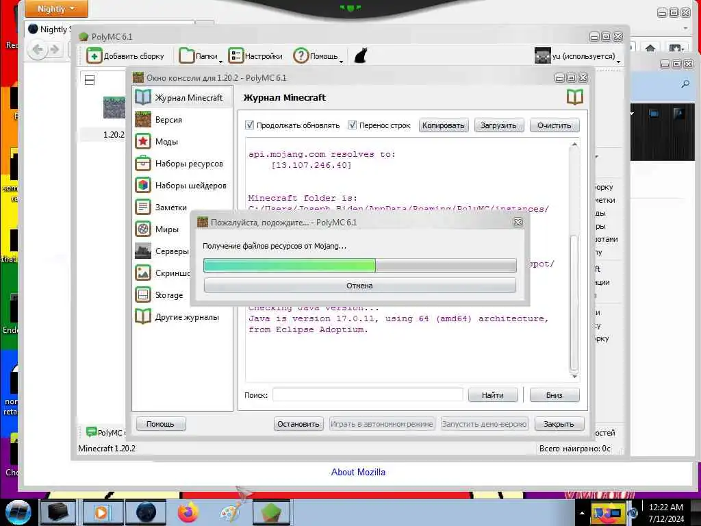Click the Найти search button
Screen dimensions: 701x526
[493, 395]
